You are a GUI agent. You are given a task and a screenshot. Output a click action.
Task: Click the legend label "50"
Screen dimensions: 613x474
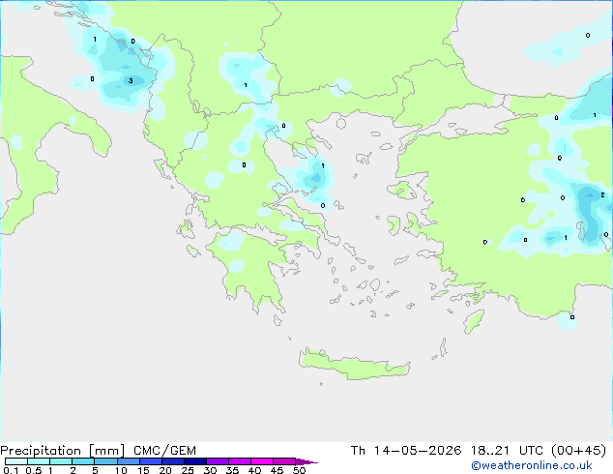tap(299, 470)
